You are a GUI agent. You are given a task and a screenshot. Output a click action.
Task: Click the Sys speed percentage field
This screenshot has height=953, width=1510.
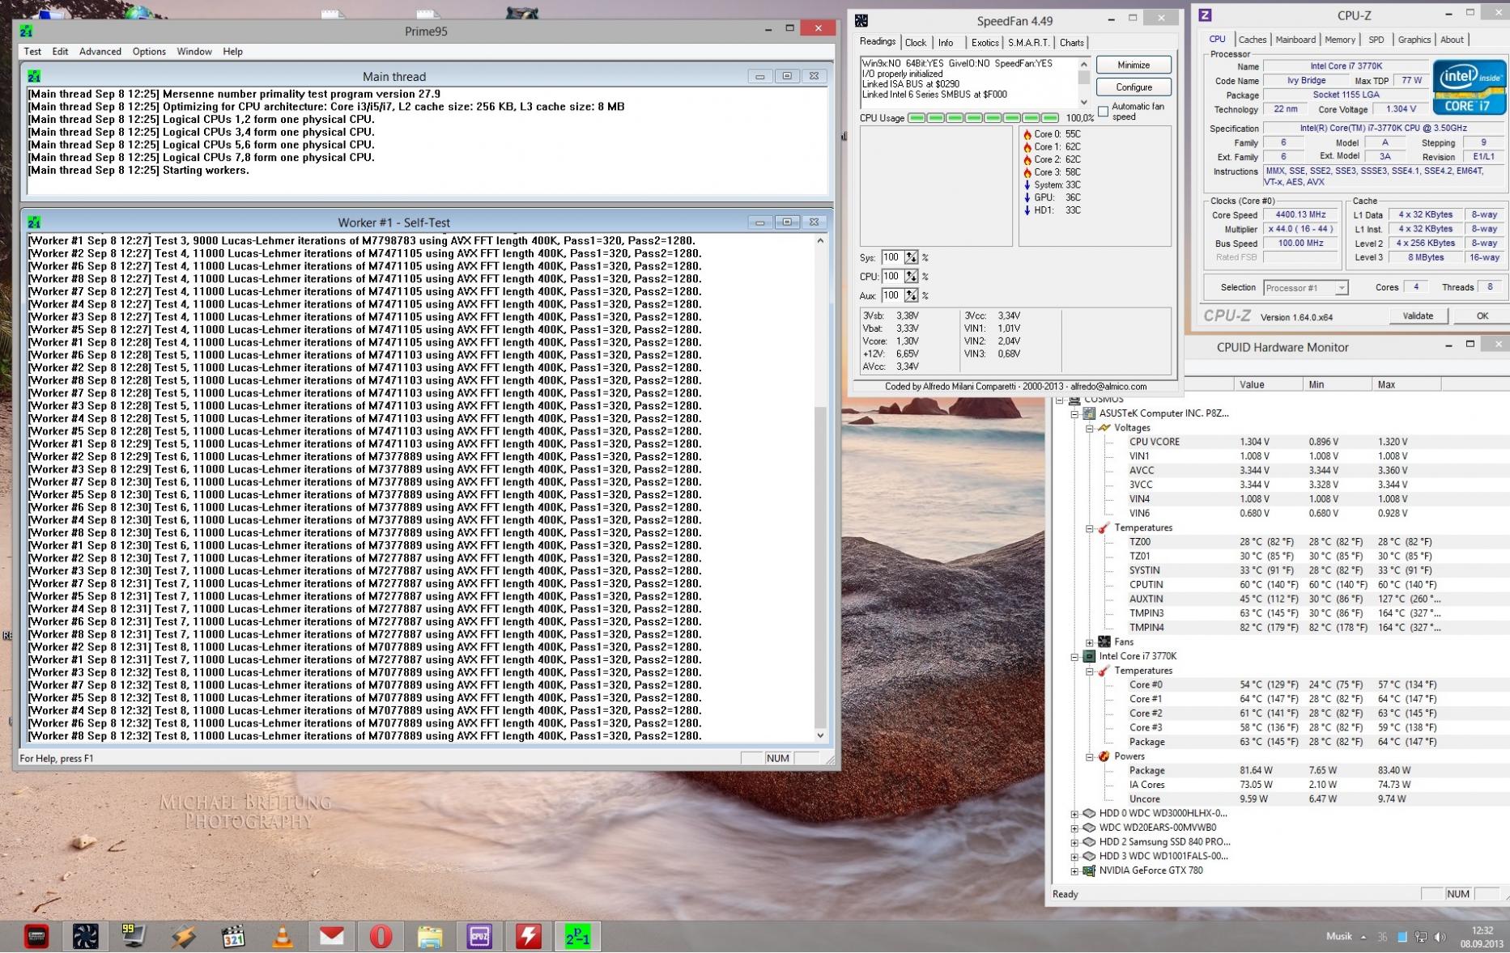[x=892, y=257]
